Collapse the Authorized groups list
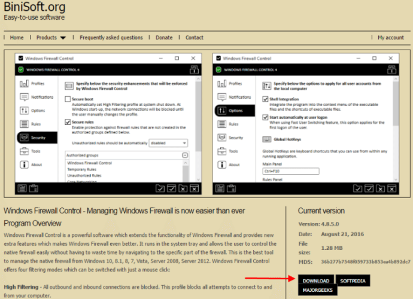This screenshot has height=299, width=413. point(185,155)
